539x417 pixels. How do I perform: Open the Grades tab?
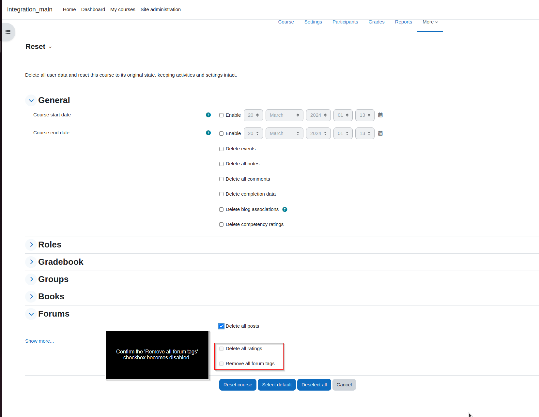point(377,22)
